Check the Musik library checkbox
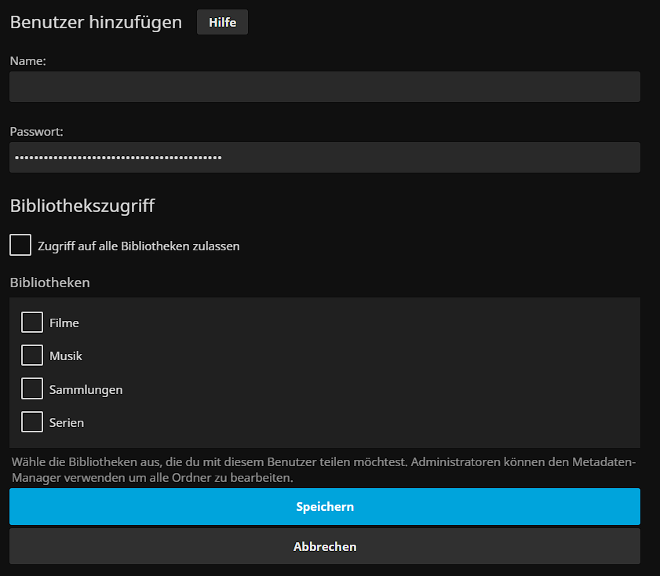The width and height of the screenshot is (660, 576). (32, 355)
